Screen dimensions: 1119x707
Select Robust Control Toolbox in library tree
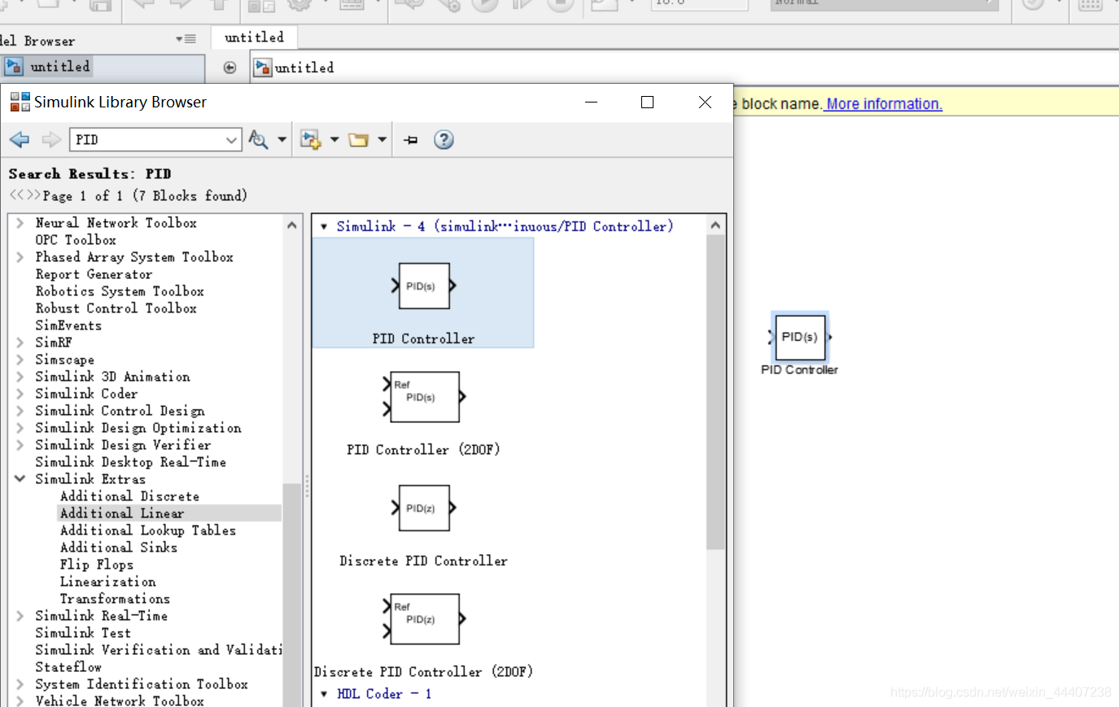click(116, 308)
